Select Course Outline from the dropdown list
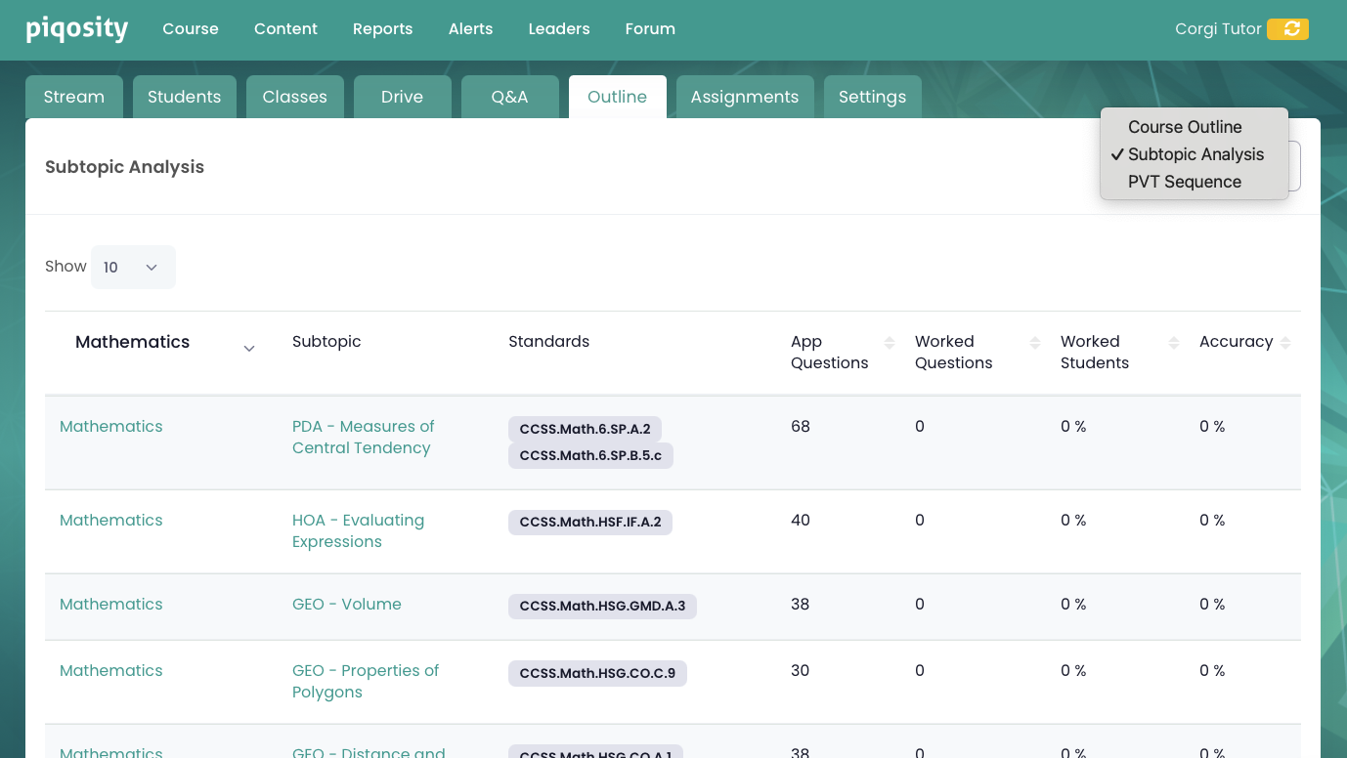 [1185, 127]
